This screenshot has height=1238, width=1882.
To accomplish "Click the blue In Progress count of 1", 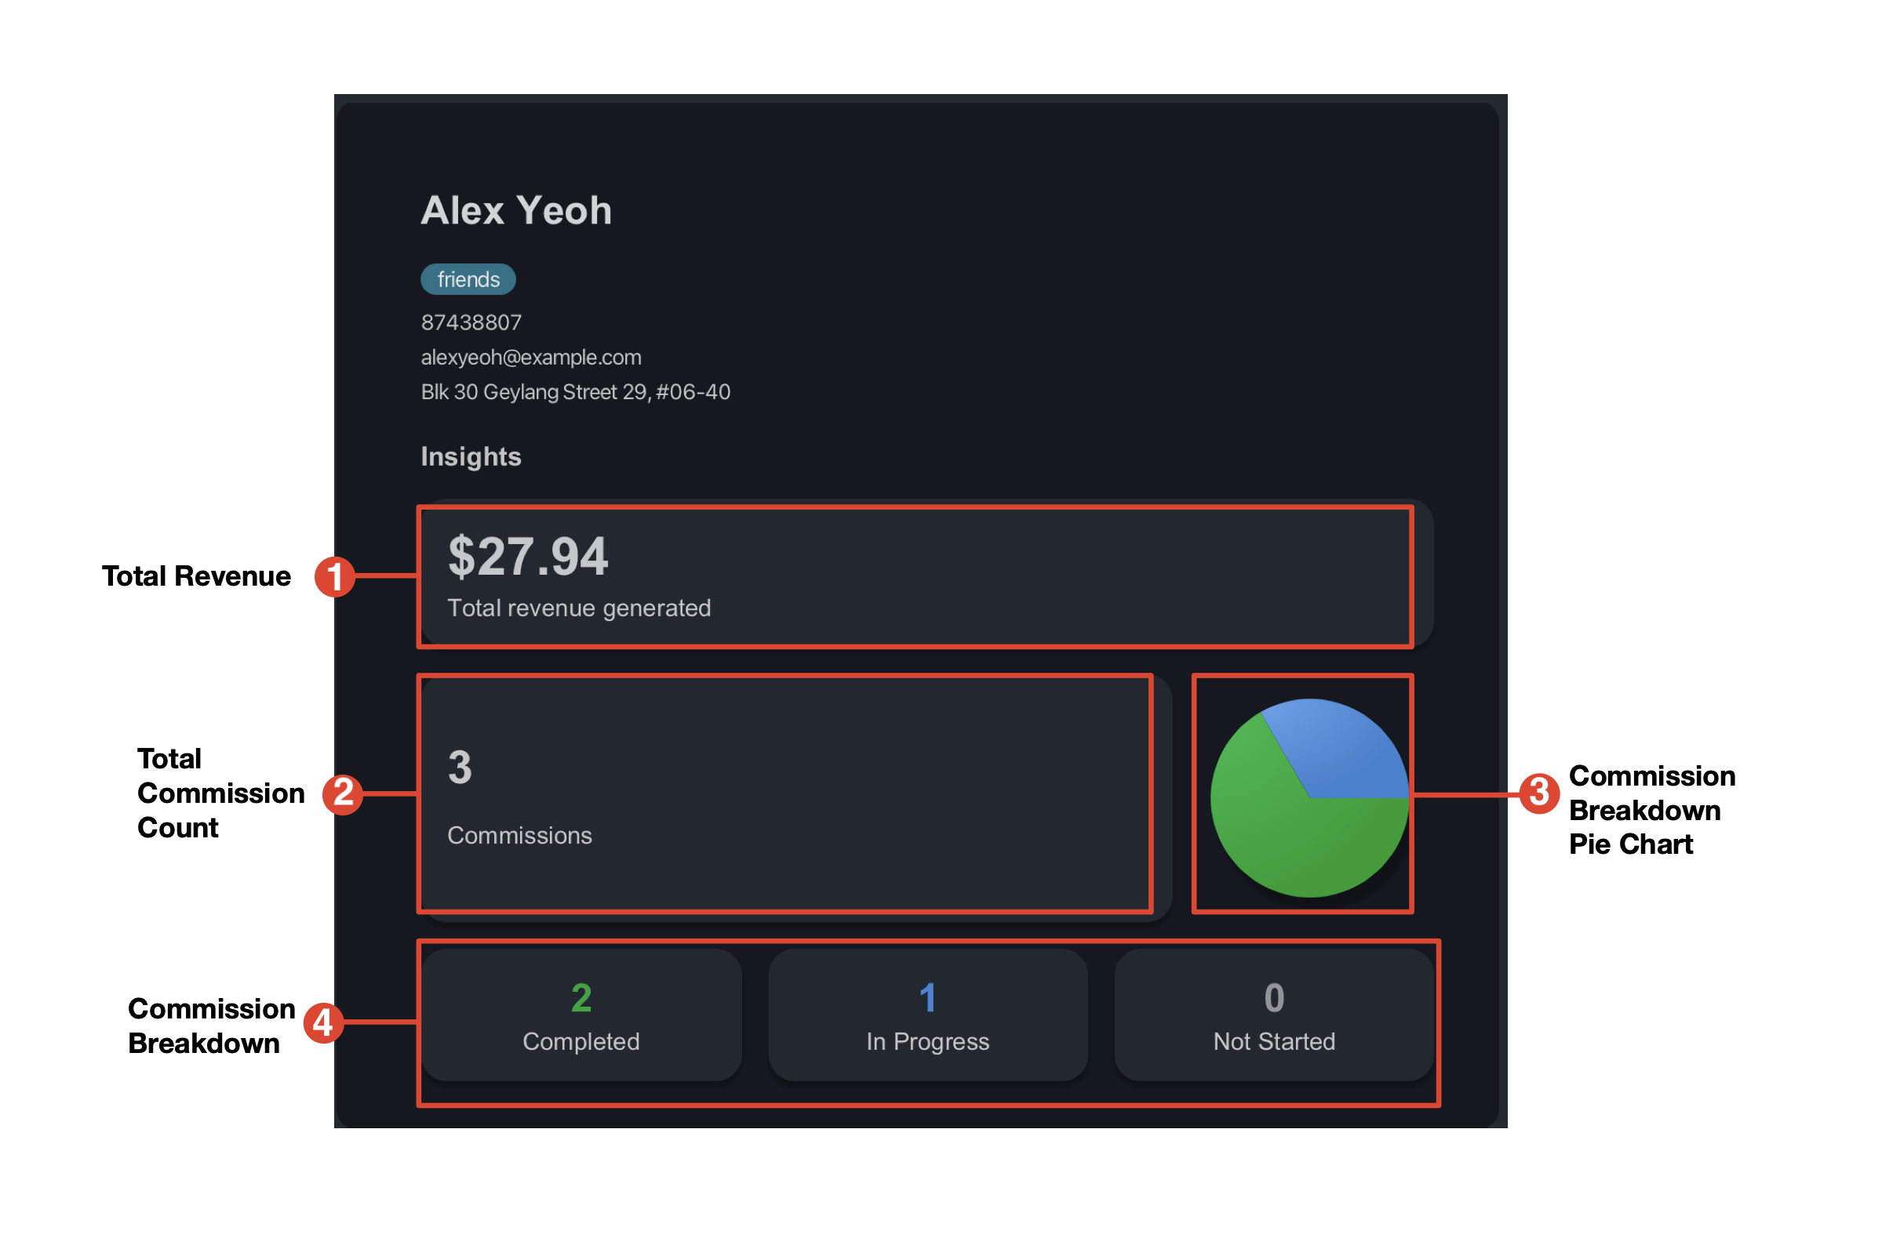I will point(927,997).
